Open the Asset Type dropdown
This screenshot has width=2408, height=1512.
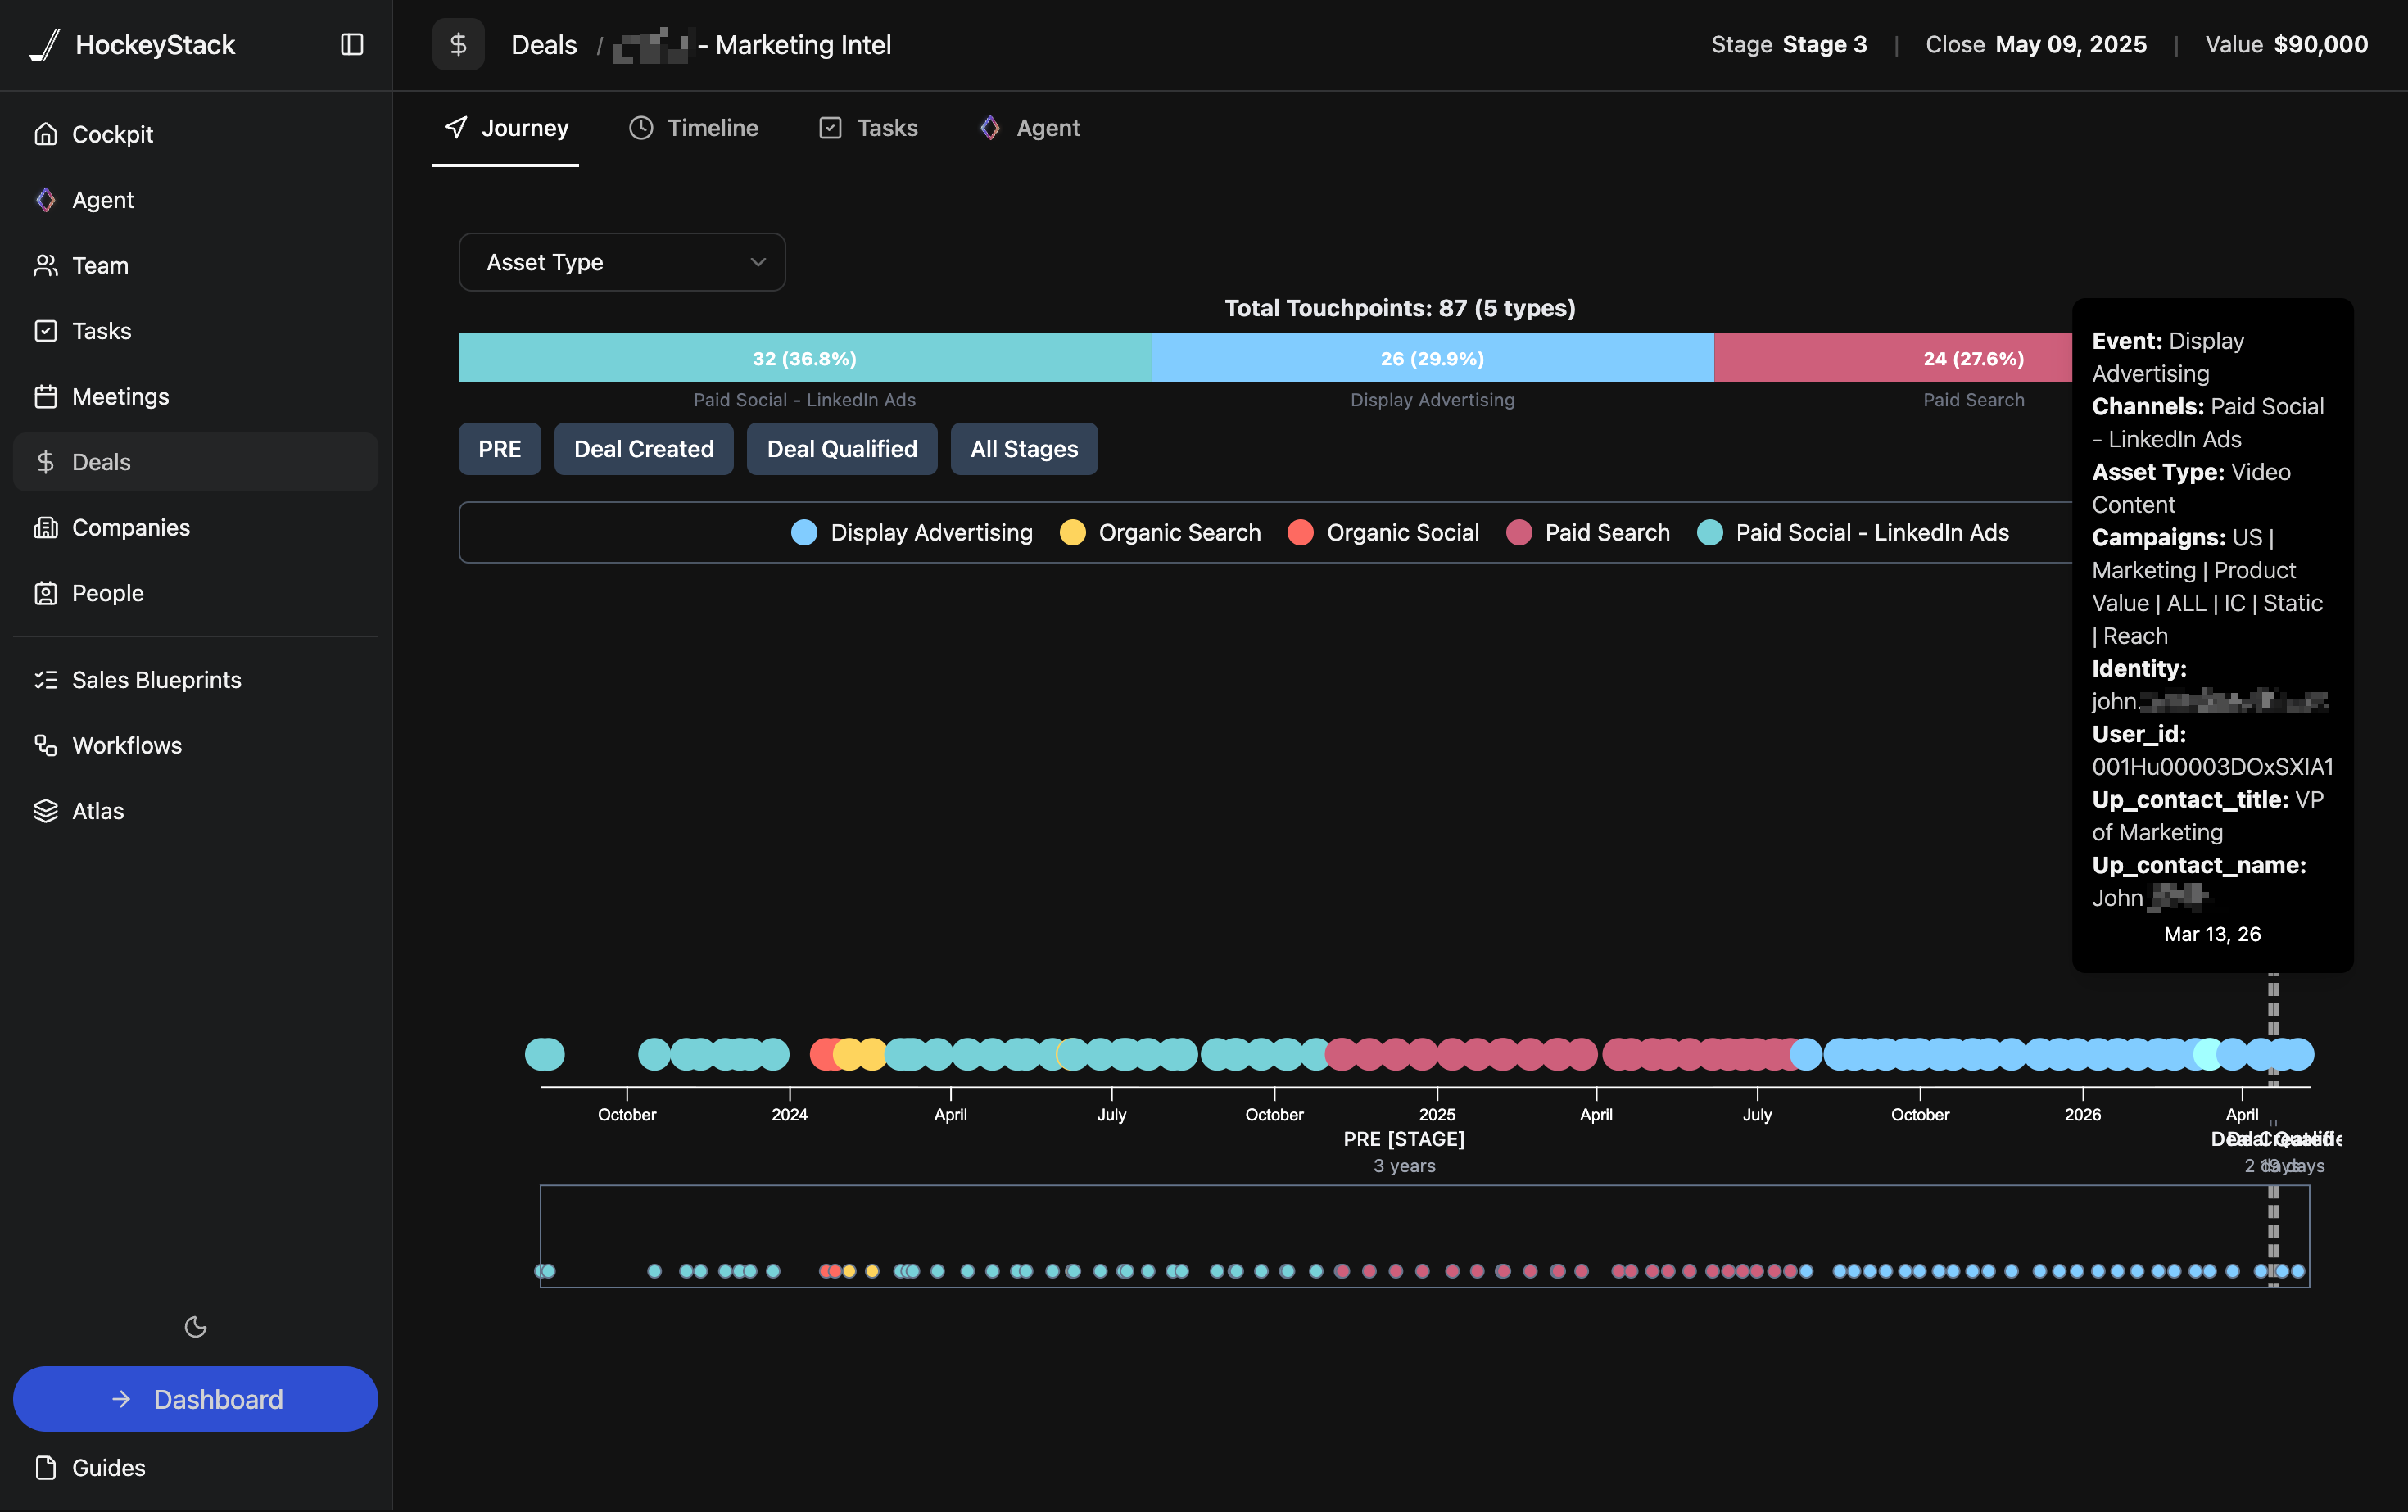[622, 262]
